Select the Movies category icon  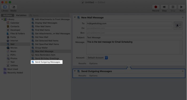point(8,48)
